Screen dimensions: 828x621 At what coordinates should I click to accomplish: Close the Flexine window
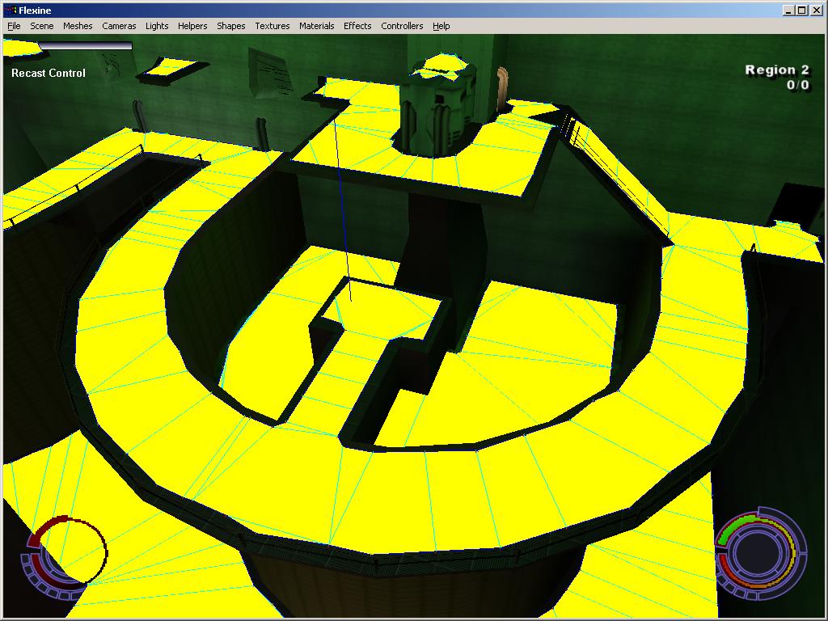[816, 10]
